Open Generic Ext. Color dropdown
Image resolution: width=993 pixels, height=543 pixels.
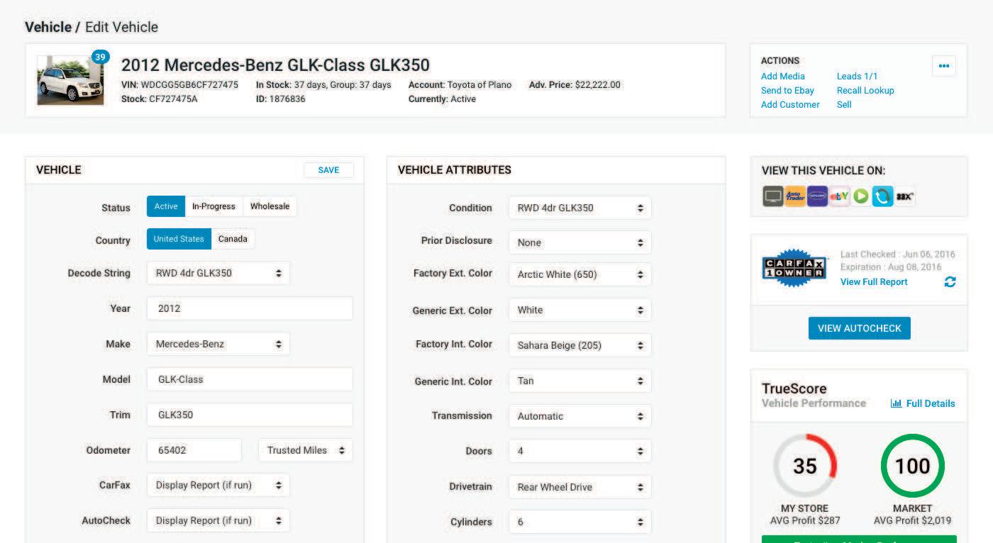[x=580, y=310]
